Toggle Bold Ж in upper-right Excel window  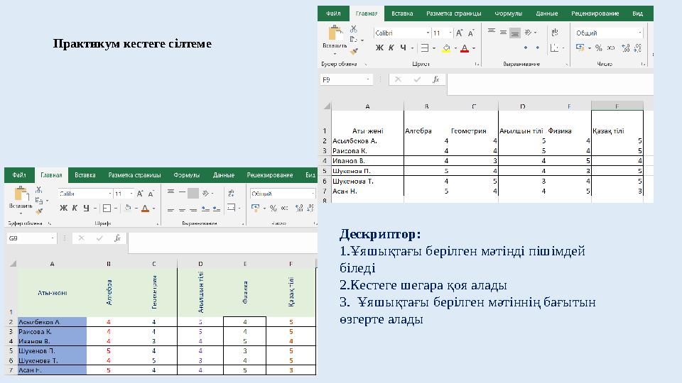379,48
